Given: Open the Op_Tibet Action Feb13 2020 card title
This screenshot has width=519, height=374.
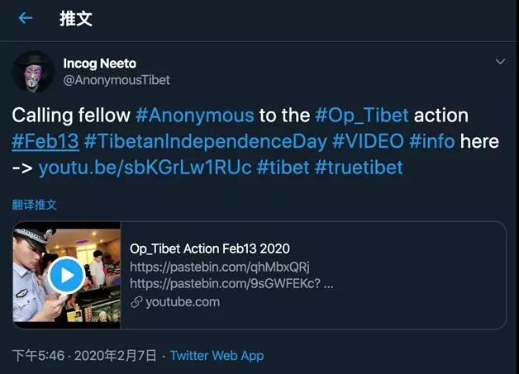Looking at the screenshot, I should [x=210, y=249].
